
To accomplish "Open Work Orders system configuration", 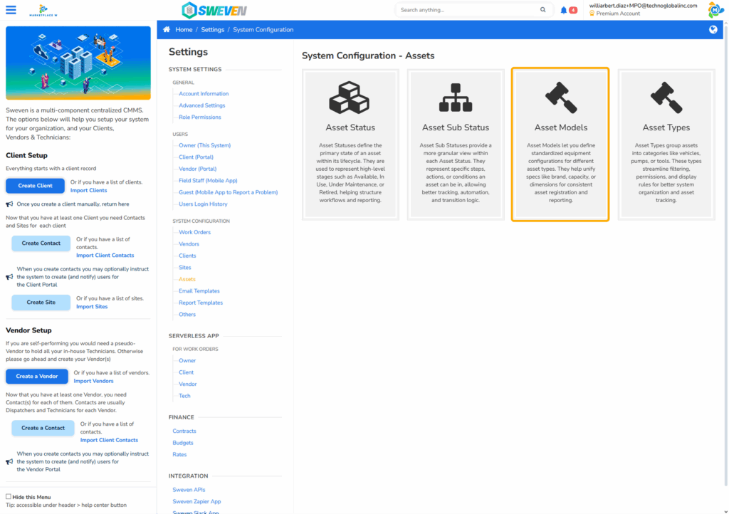I will (x=195, y=232).
